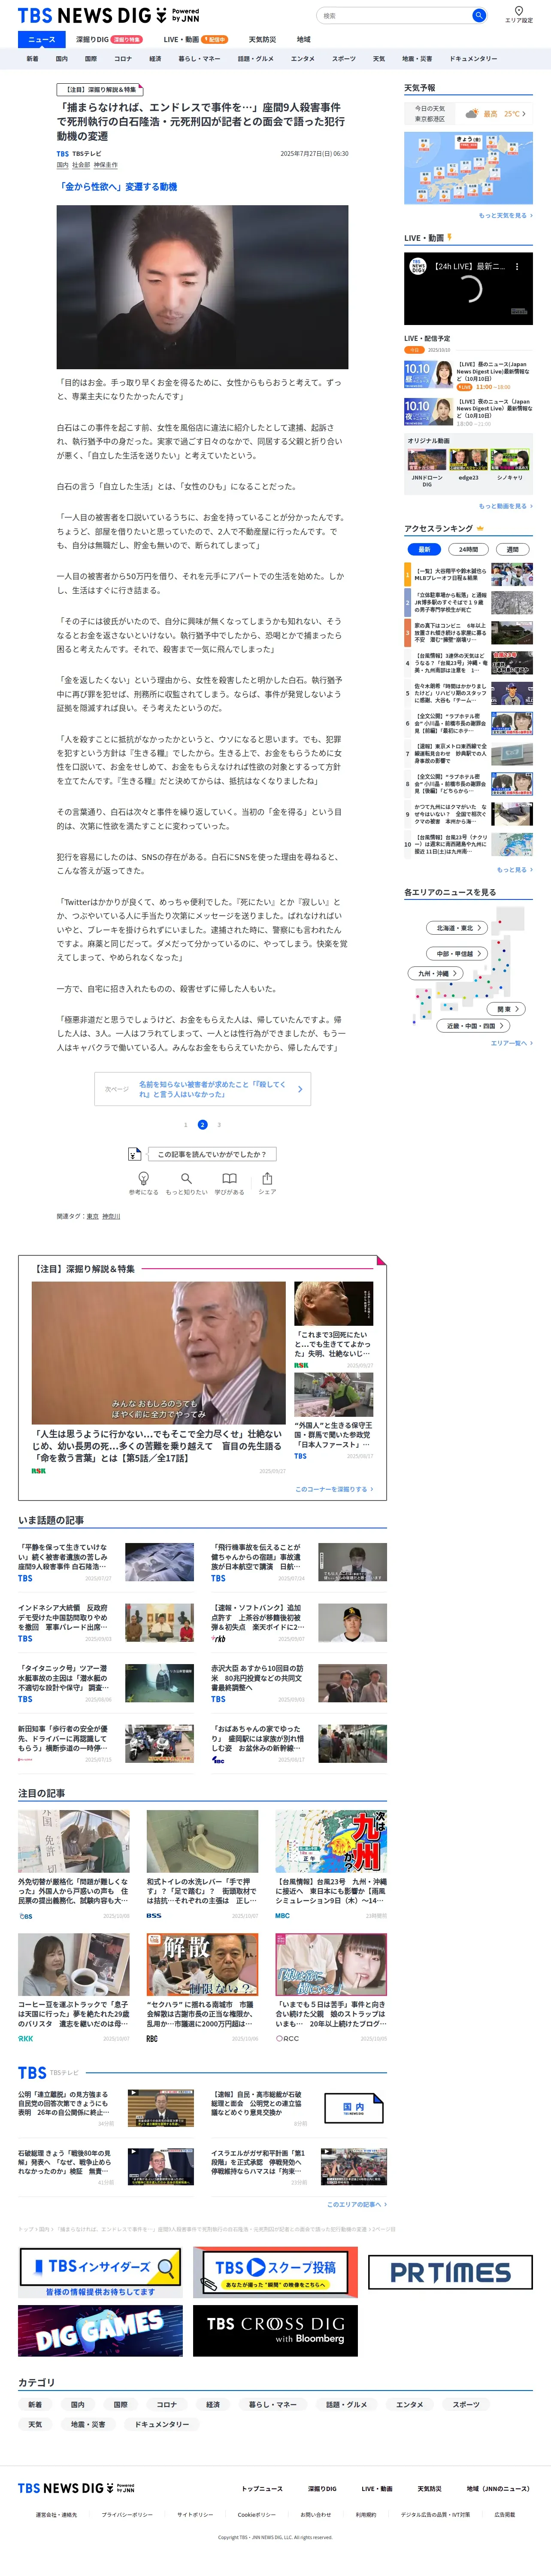551x2576 pixels.
Task: Click the main article photo of the man
Action: (x=202, y=286)
